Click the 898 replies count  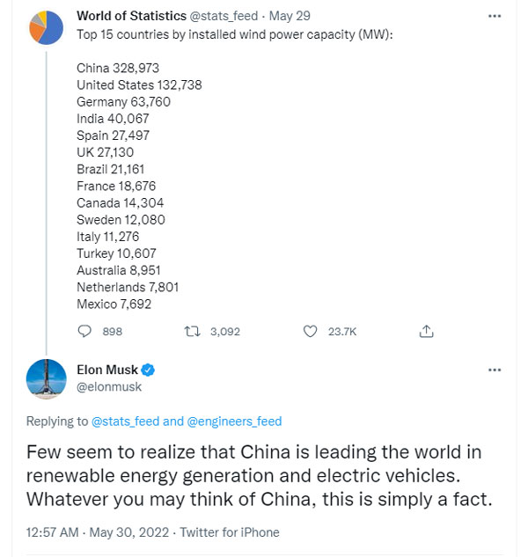click(113, 332)
